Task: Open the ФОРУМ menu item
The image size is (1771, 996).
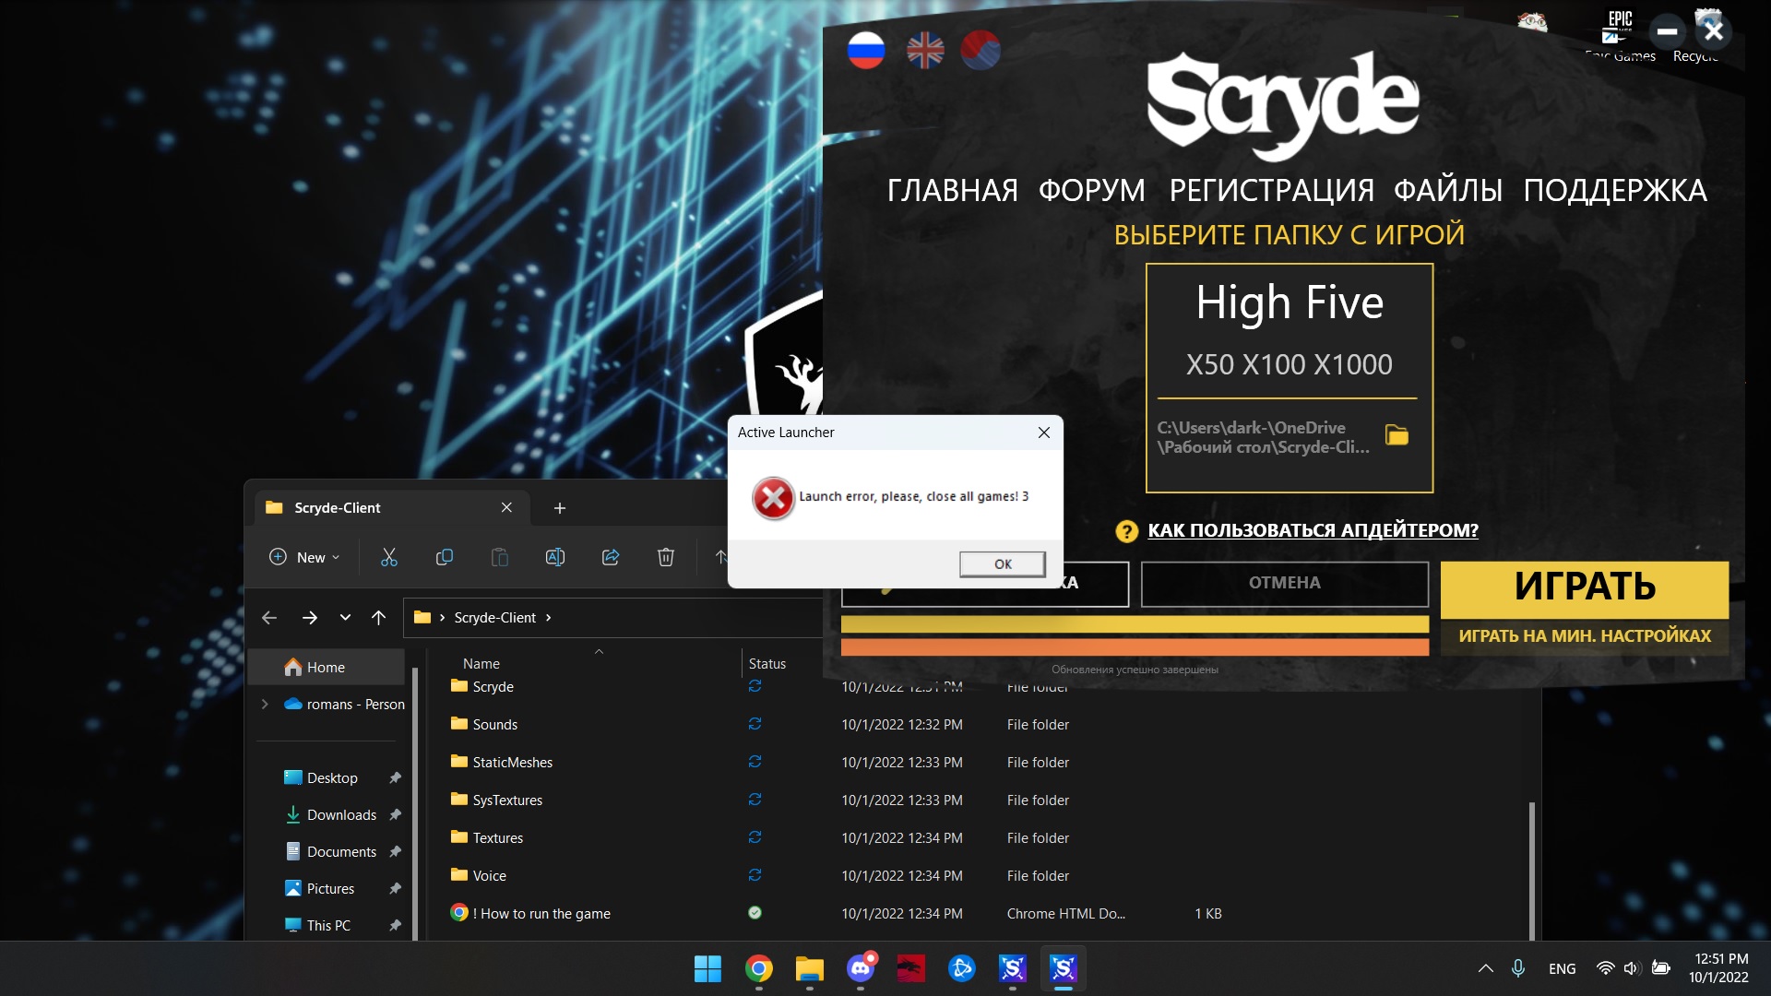Action: 1091,191
